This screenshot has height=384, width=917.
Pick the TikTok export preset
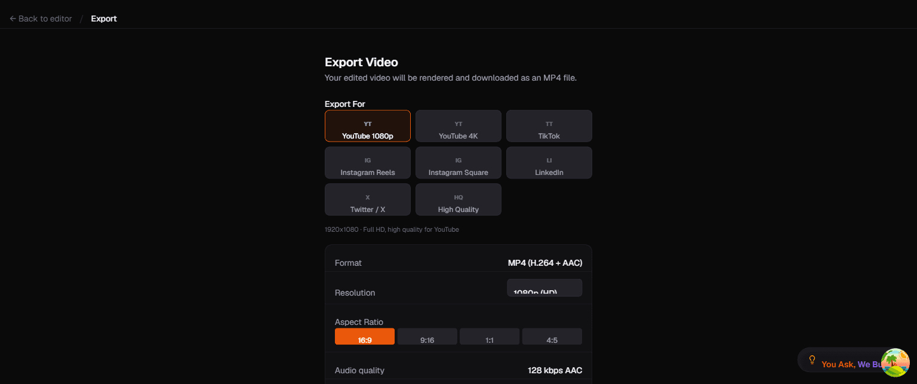click(549, 126)
